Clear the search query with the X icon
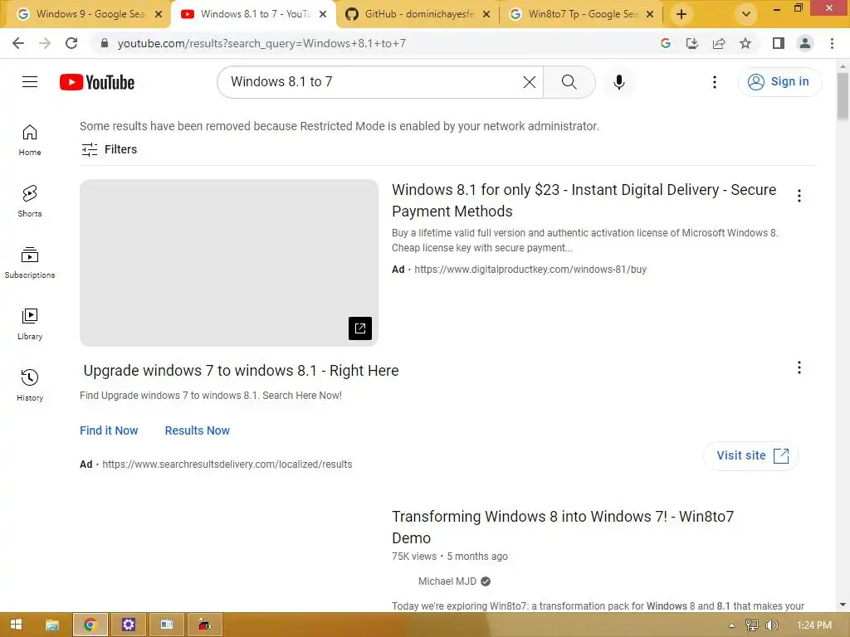 coord(529,82)
